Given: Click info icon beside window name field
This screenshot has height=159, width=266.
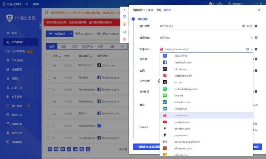Looking at the screenshot, I should pos(256,26).
